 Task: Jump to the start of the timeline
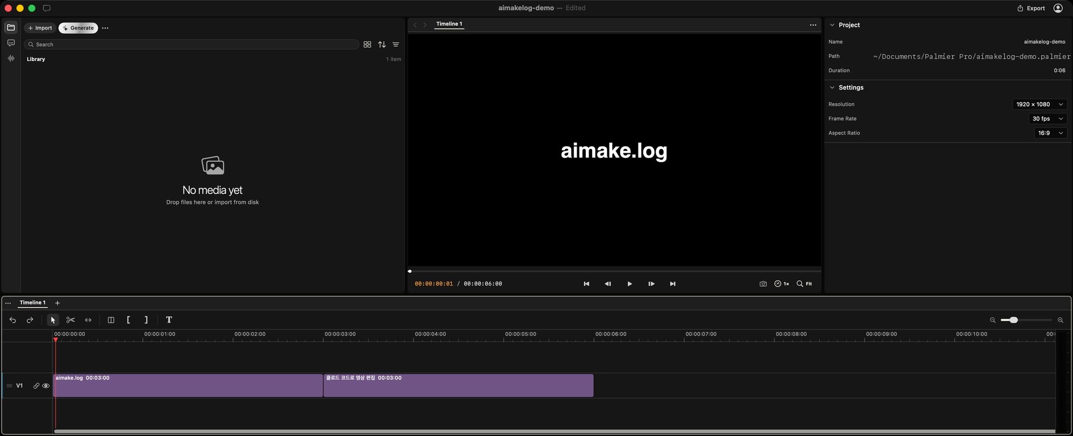(x=586, y=284)
